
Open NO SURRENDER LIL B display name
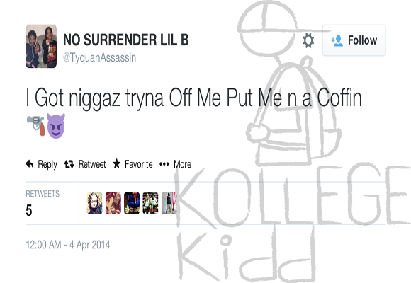(x=126, y=40)
